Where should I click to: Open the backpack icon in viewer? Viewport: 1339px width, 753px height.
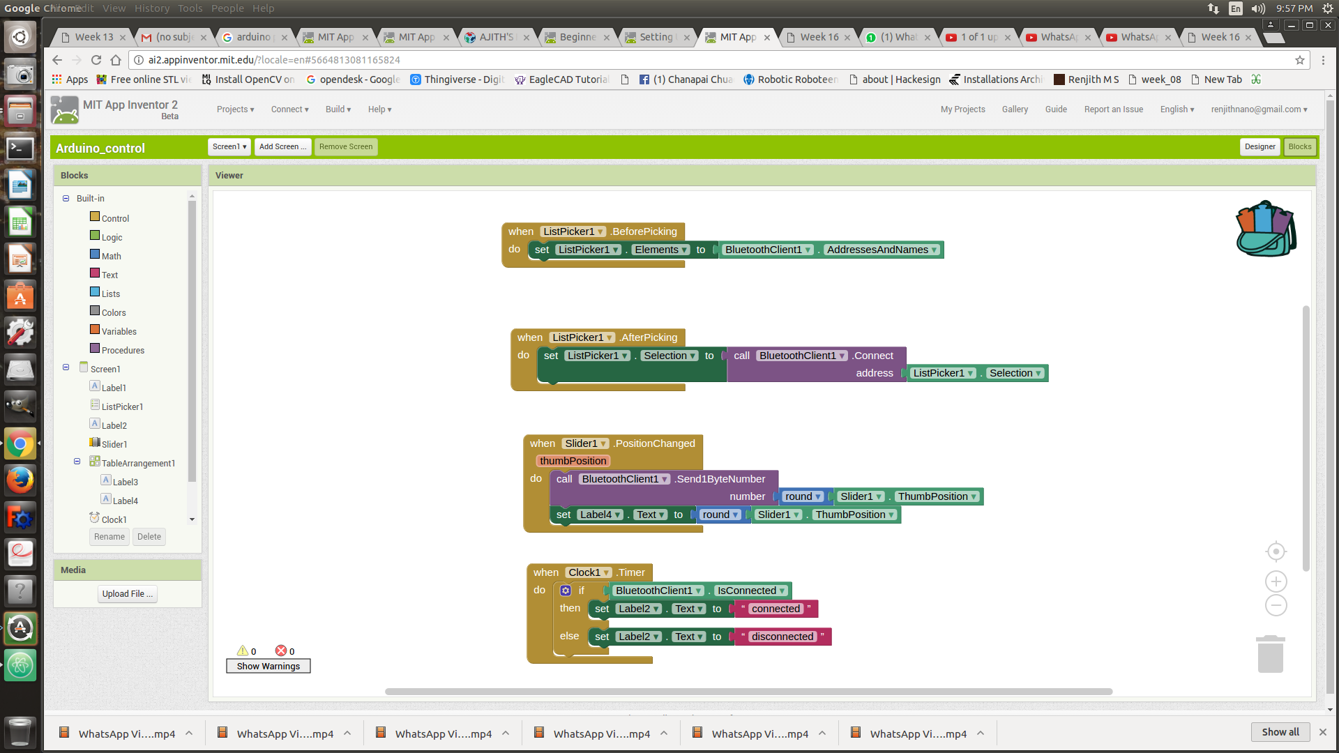pyautogui.click(x=1266, y=229)
